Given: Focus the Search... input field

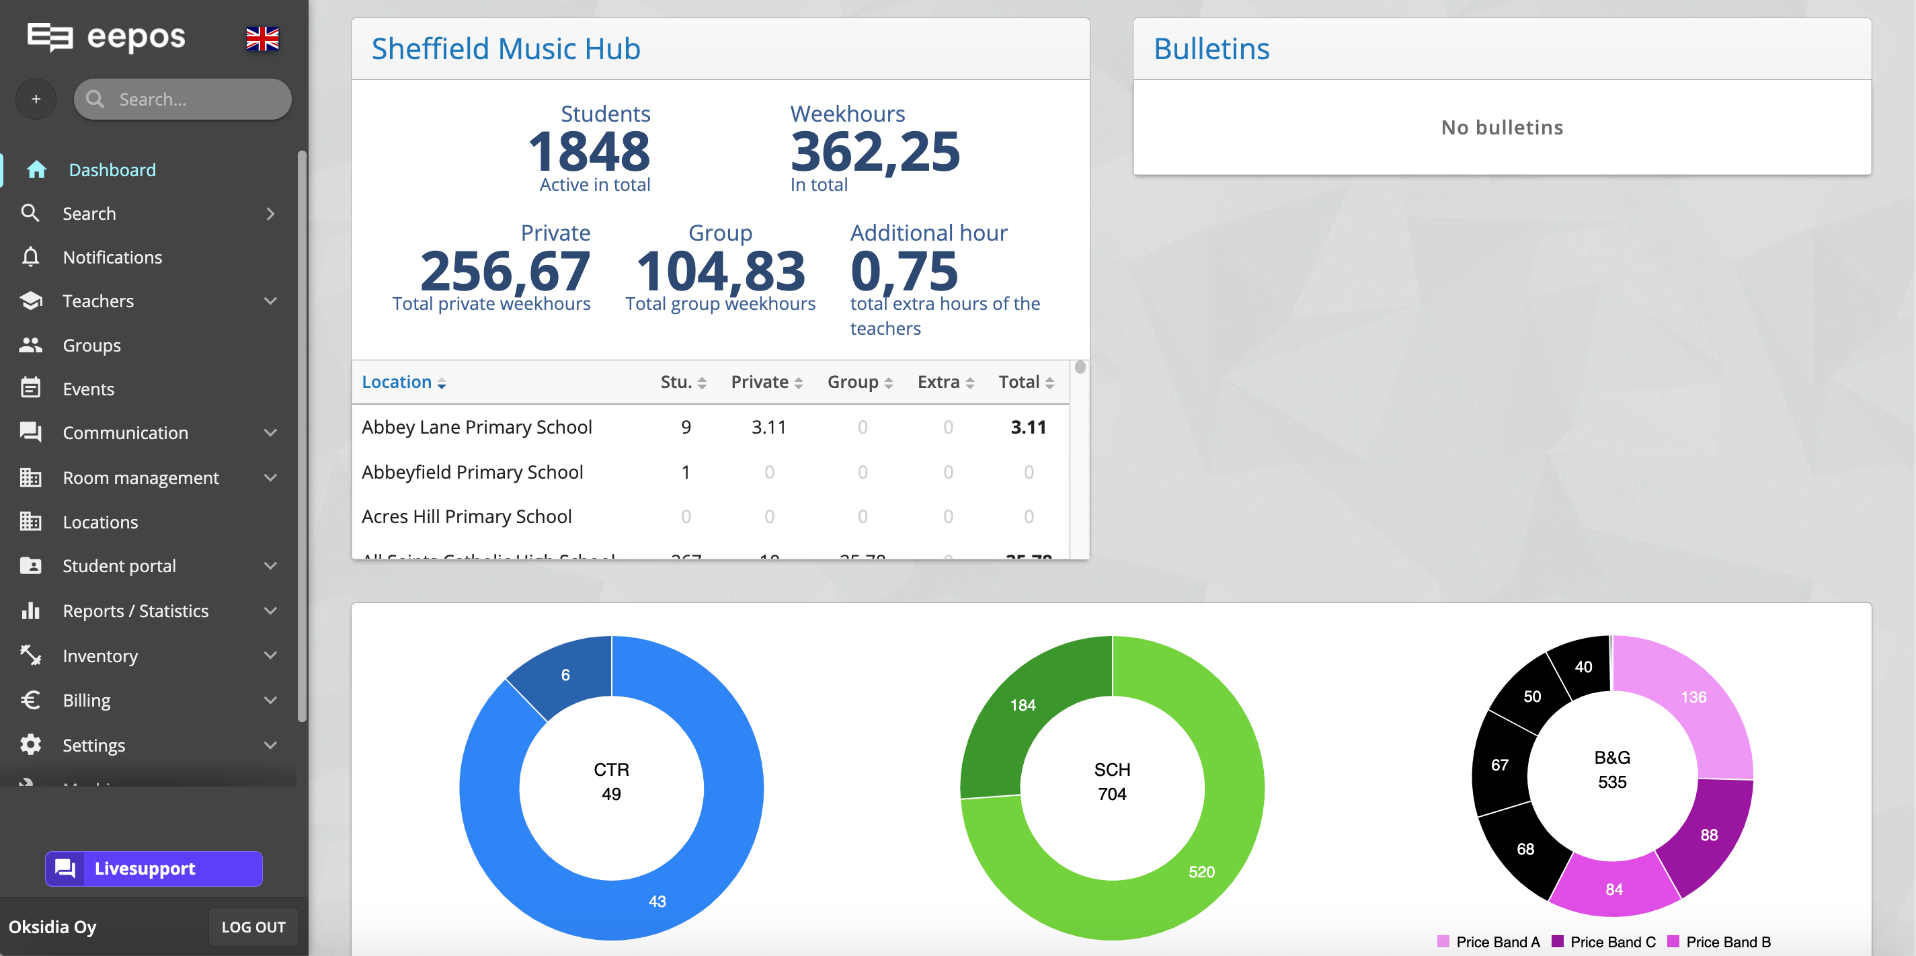Looking at the screenshot, I should coord(182,99).
